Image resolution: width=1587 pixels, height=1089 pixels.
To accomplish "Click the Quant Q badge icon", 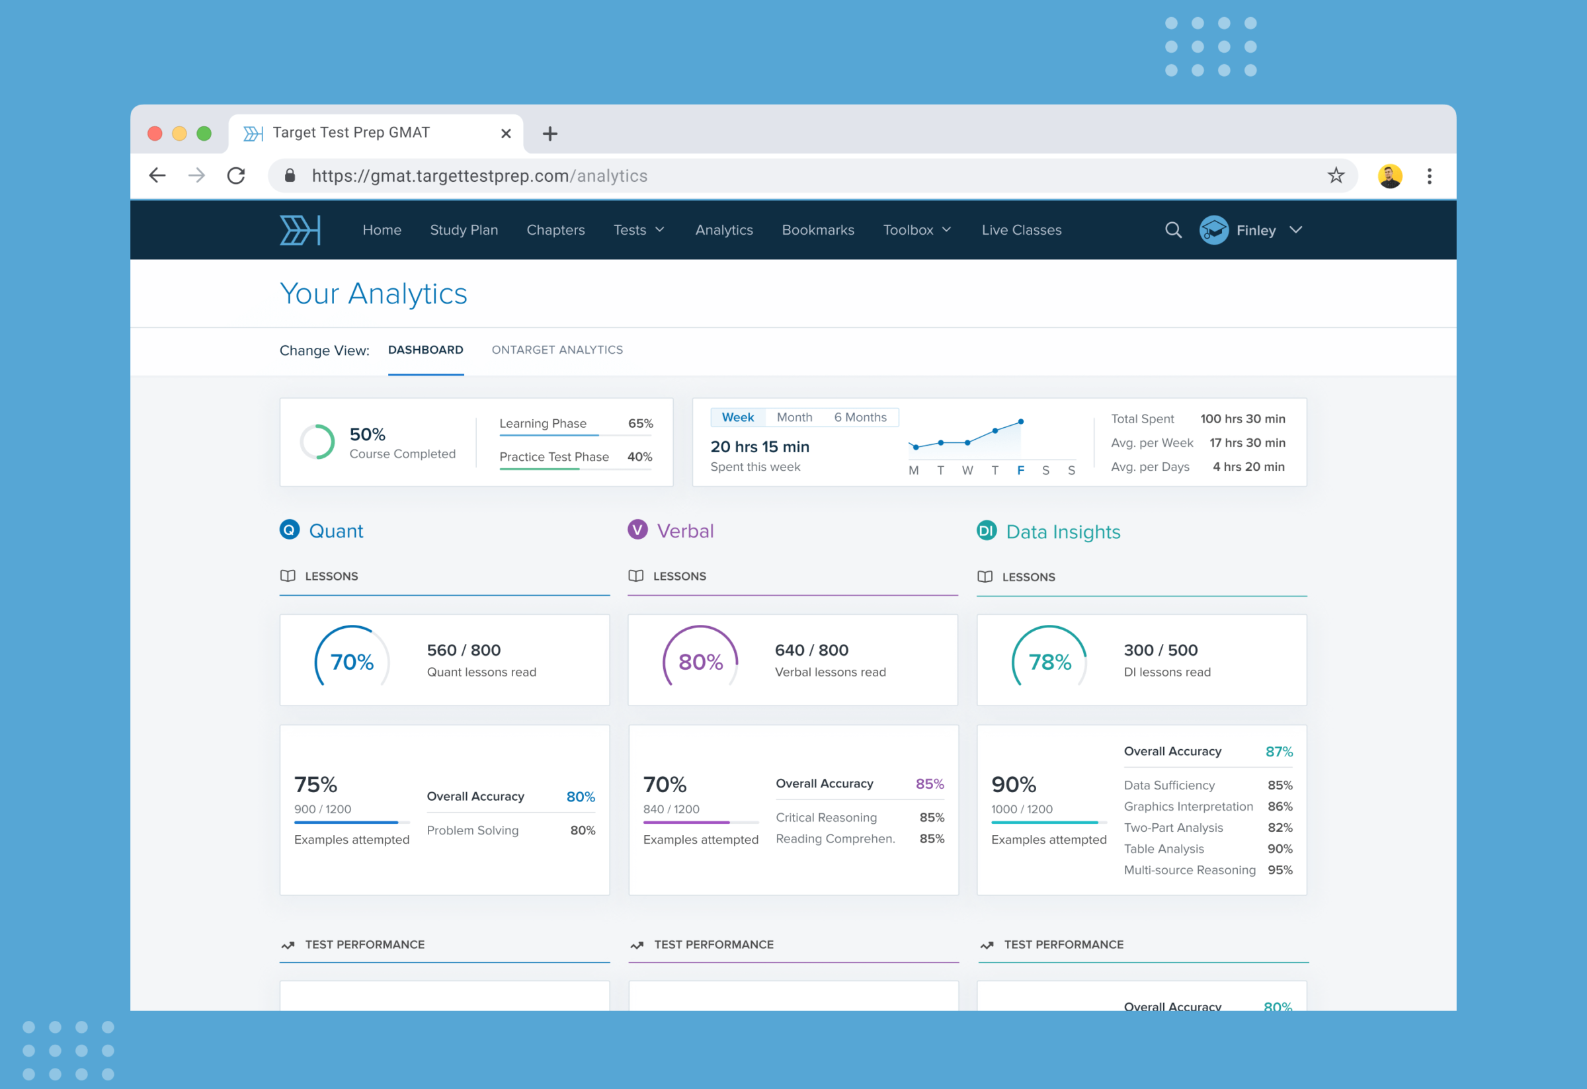I will (x=290, y=530).
